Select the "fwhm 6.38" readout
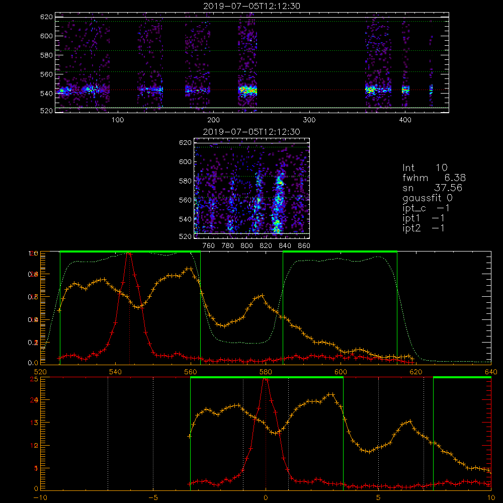The width and height of the screenshot is (503, 503). coord(434,178)
